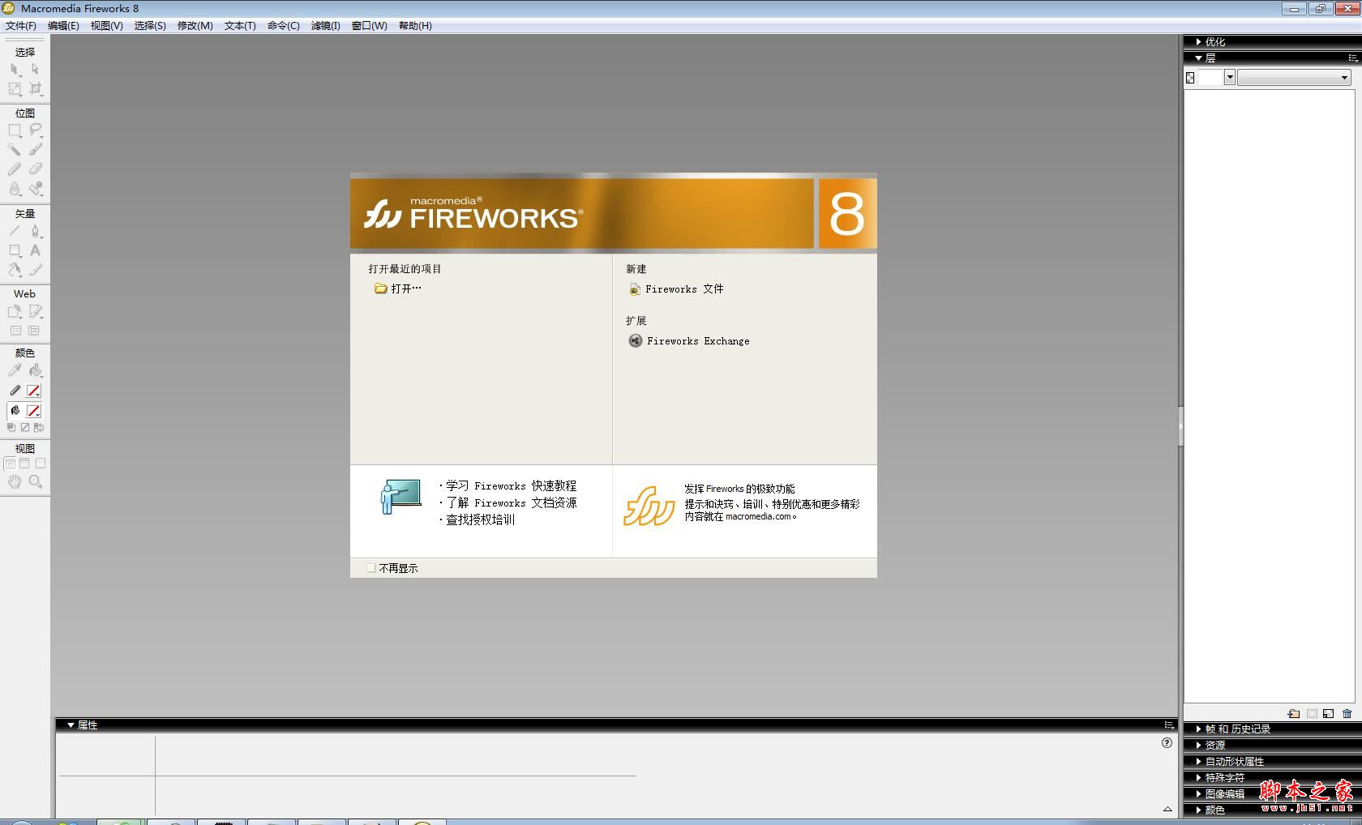Screen dimensions: 1362x825
Task: Select the Text tool
Action: coord(35,251)
